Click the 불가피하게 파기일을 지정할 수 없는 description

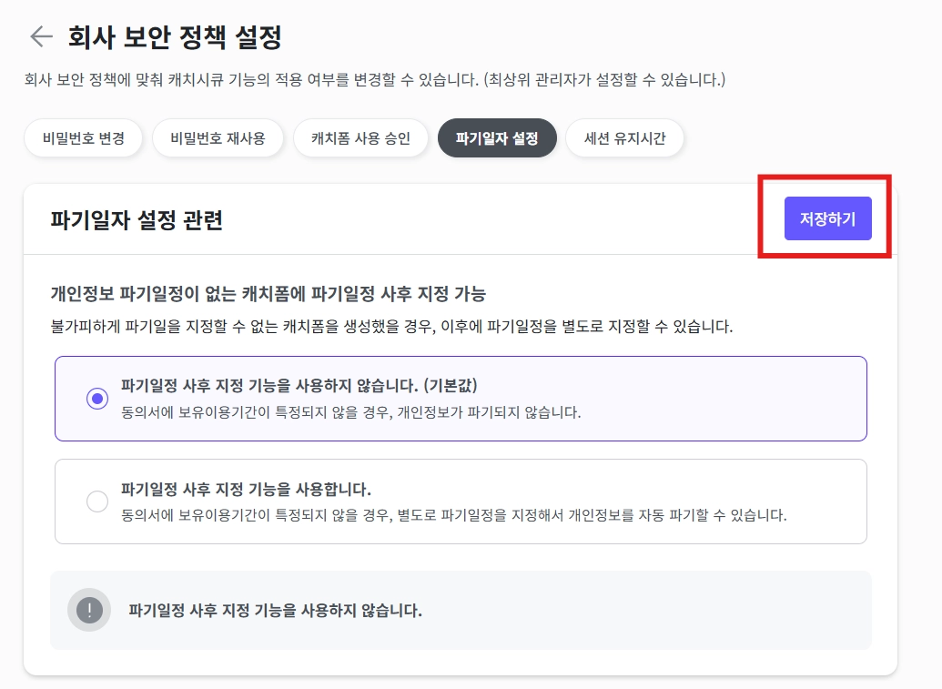(391, 327)
